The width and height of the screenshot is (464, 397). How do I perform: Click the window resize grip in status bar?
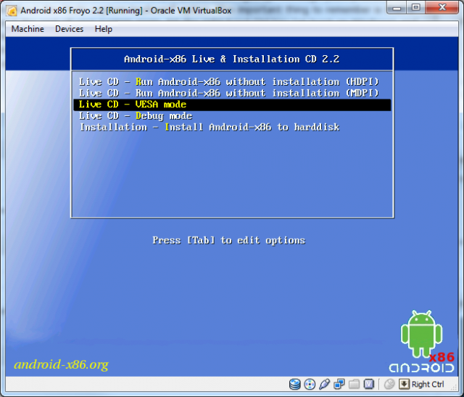(454, 386)
